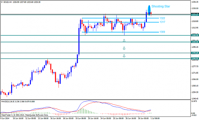Click the 1312.95 price axis value

[x=195, y=28]
